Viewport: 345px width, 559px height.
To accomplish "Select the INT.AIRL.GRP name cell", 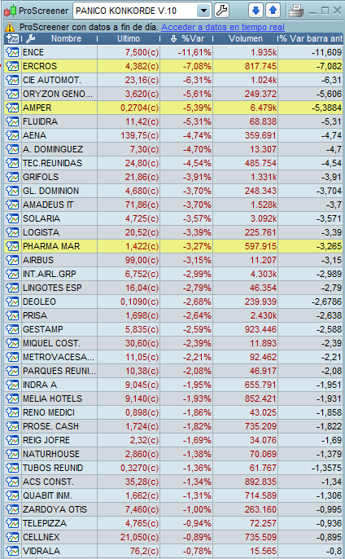I will tap(59, 274).
